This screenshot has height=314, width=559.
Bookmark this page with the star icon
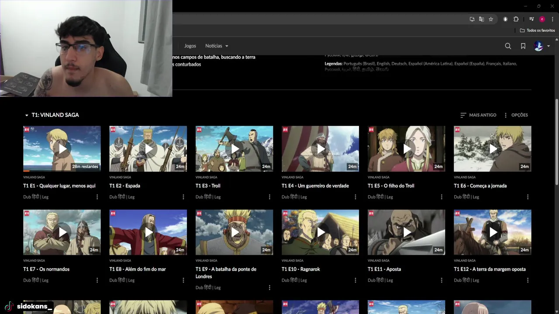pos(491,19)
